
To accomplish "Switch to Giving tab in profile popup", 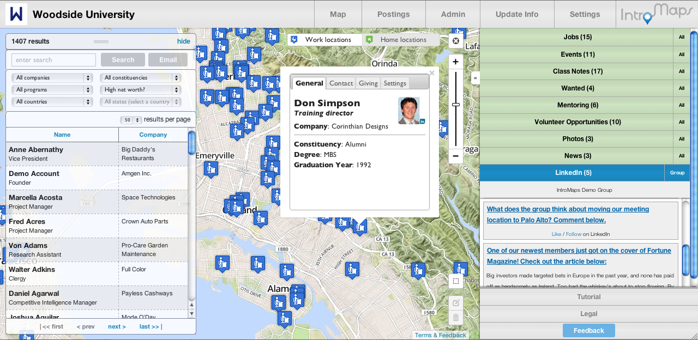I will 368,83.
